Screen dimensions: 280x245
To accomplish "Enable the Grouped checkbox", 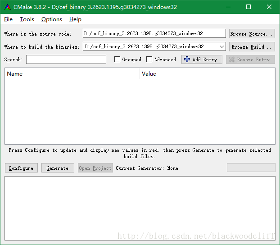I will [117, 59].
